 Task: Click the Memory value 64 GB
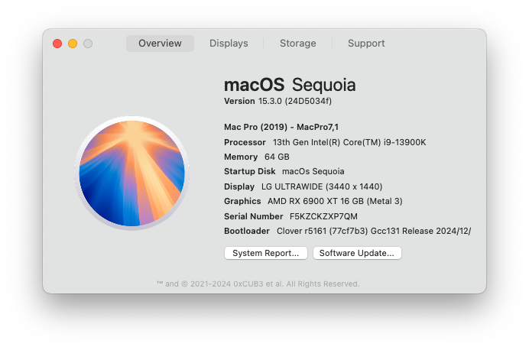pyautogui.click(x=277, y=157)
